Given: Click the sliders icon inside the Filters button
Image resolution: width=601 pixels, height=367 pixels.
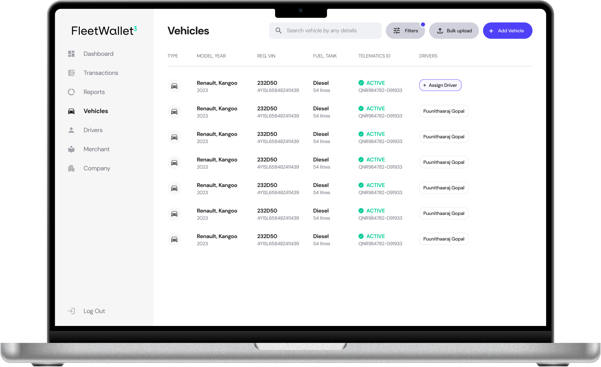Looking at the screenshot, I should click(x=397, y=31).
